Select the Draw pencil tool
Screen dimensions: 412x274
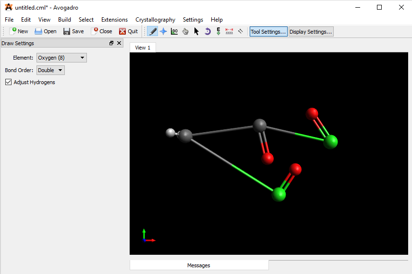coord(153,31)
